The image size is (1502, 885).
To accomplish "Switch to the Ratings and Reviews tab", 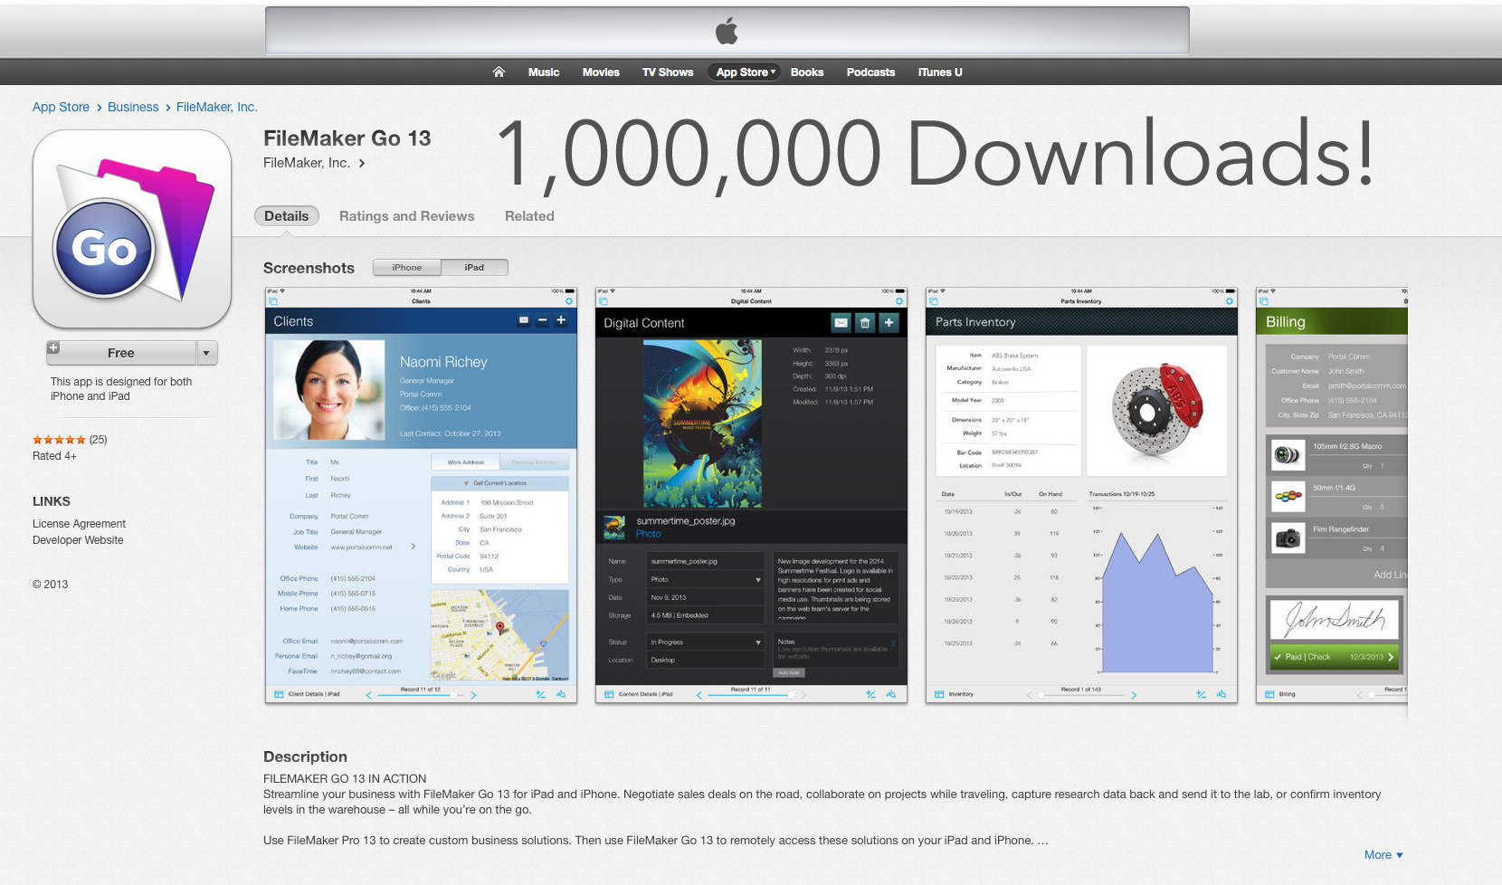I will 406,216.
